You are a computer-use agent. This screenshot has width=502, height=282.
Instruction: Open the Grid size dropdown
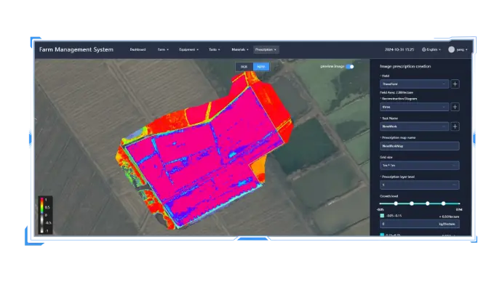419,165
